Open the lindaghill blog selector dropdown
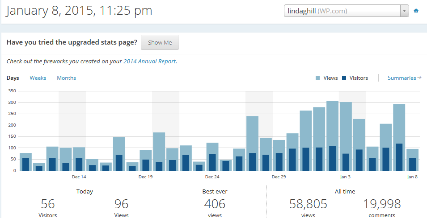The width and height of the screenshot is (427, 218). pos(342,11)
